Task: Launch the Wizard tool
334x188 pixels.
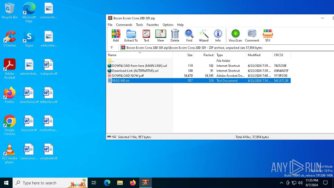Action: click(x=204, y=36)
